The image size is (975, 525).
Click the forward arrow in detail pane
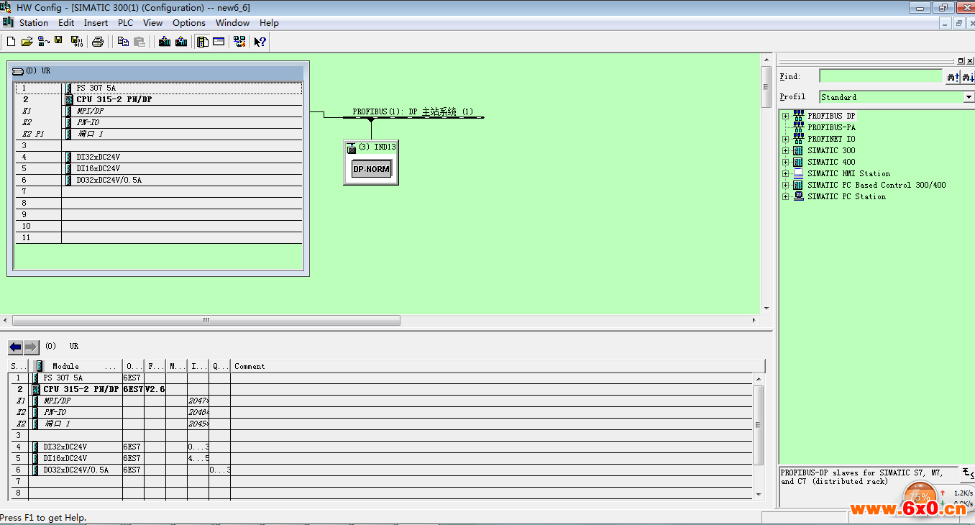click(x=31, y=347)
